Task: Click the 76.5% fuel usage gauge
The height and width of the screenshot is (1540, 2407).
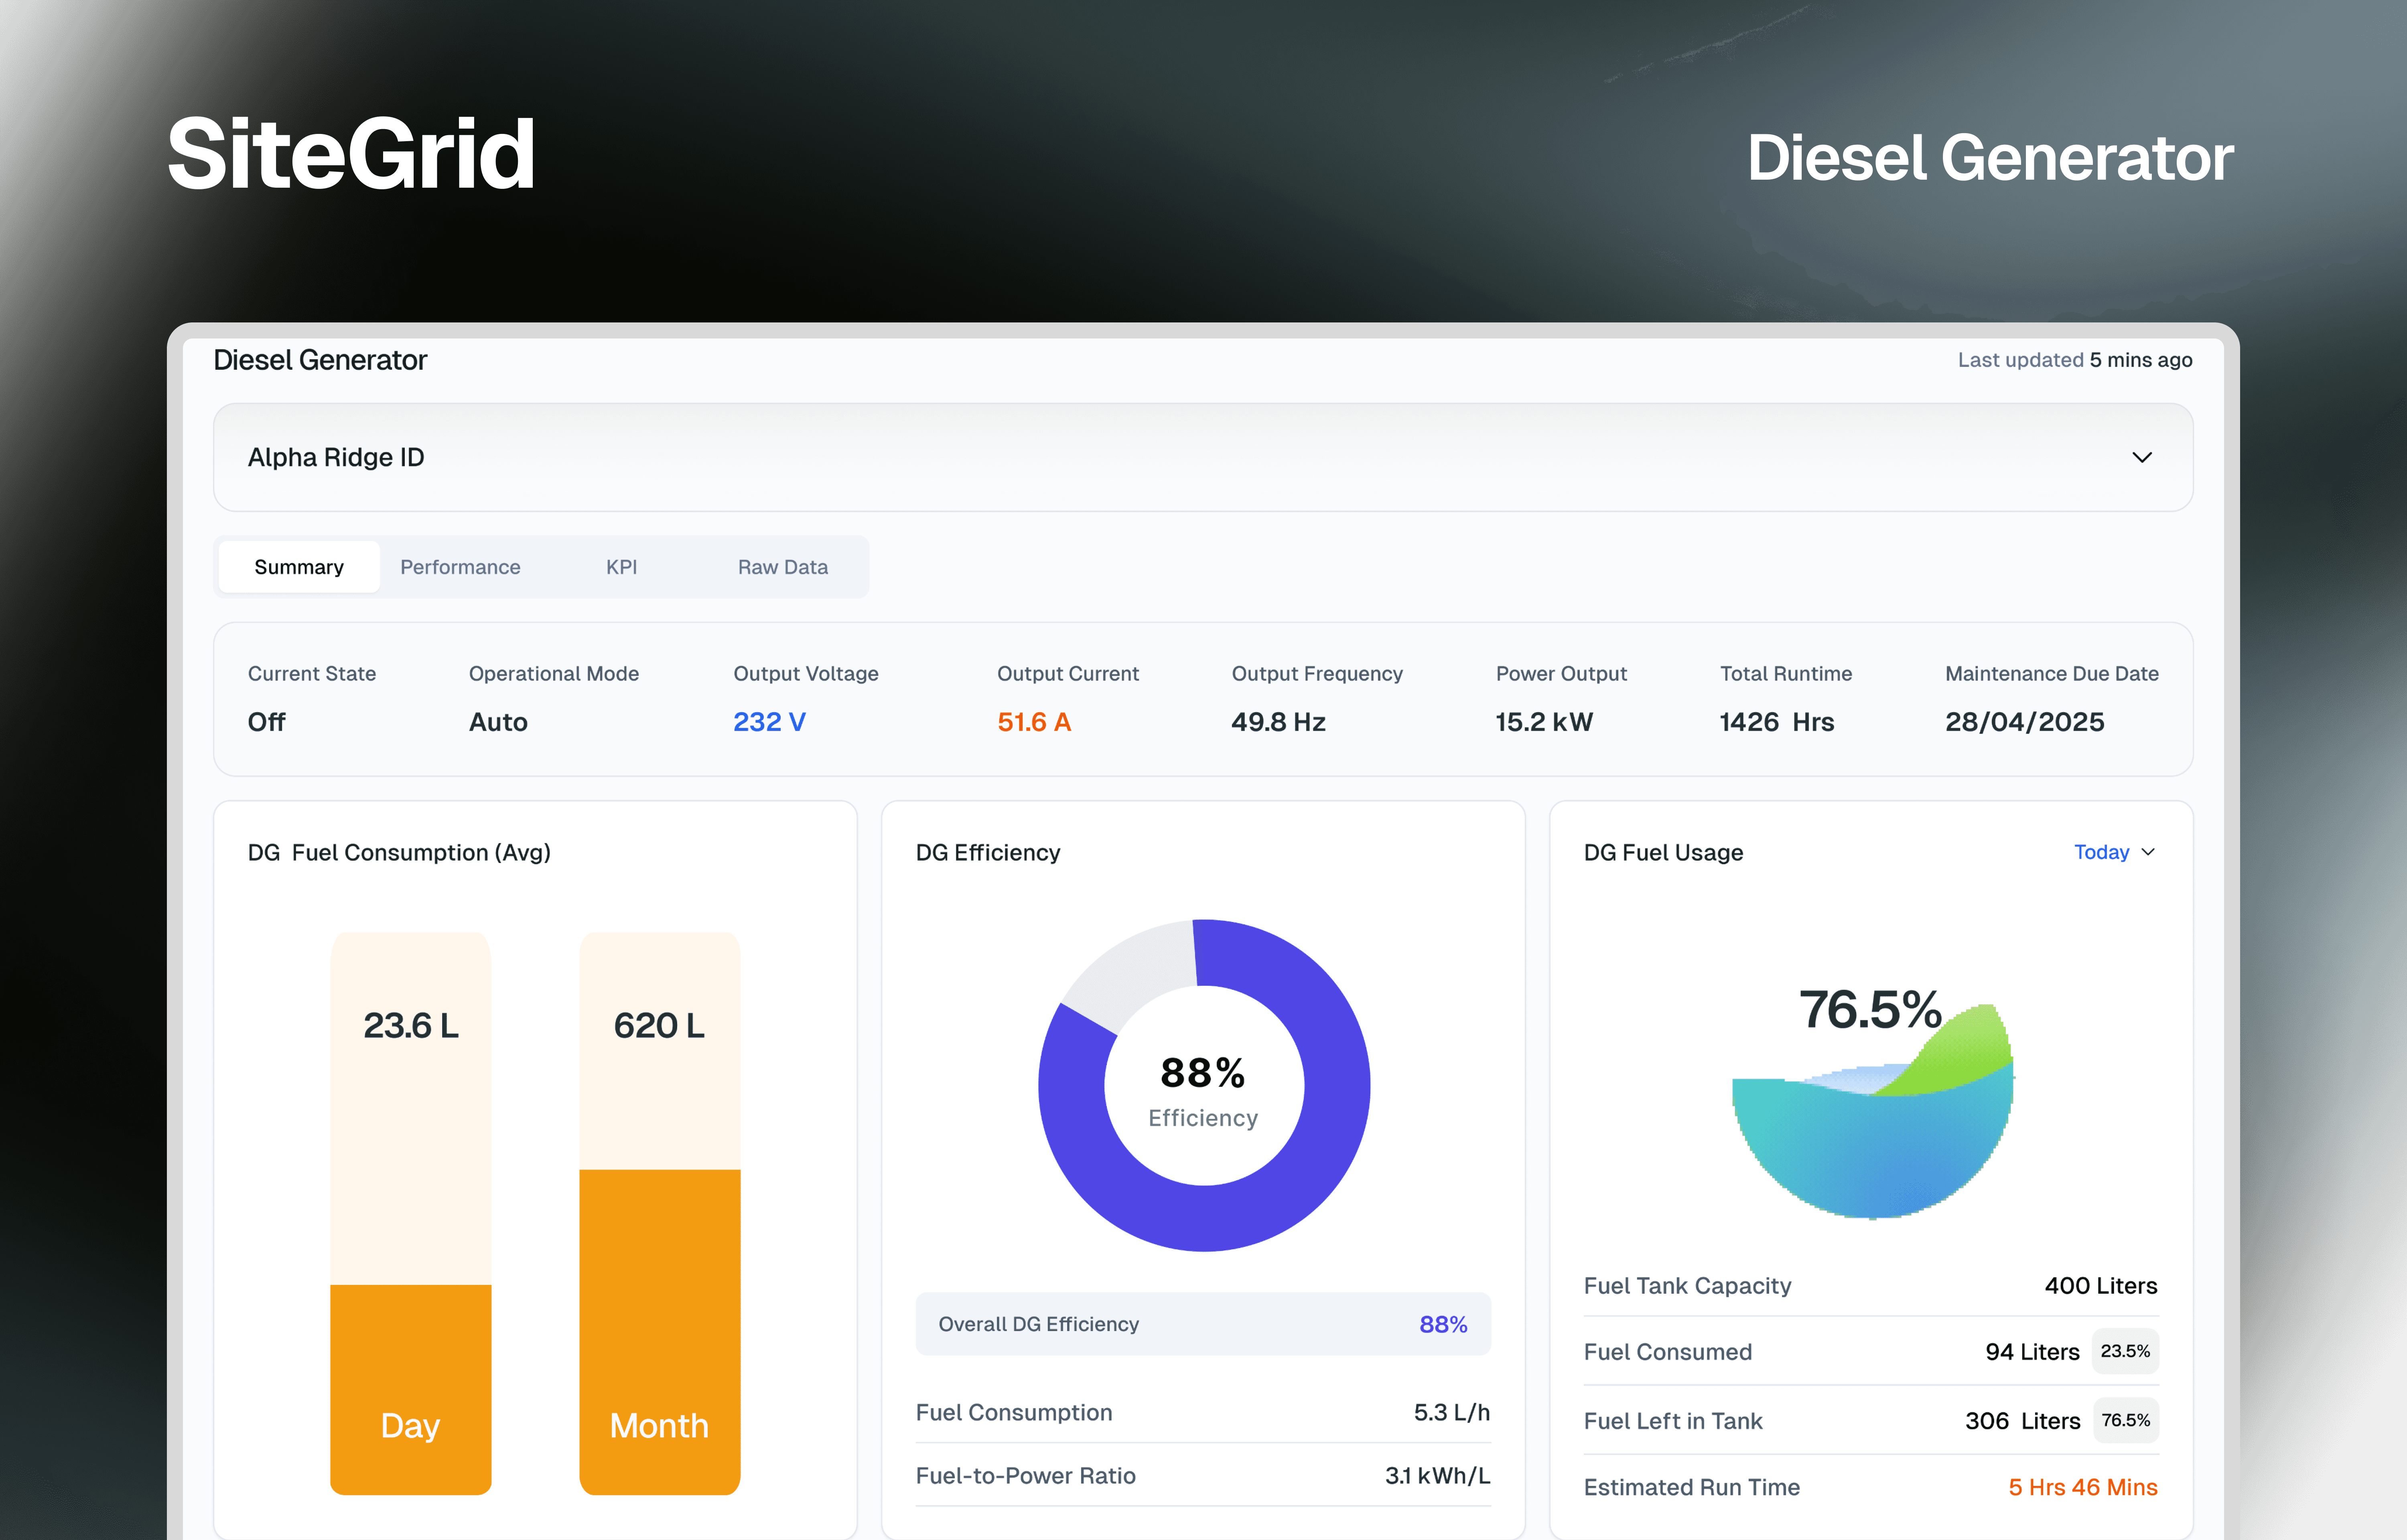Action: point(1872,1100)
